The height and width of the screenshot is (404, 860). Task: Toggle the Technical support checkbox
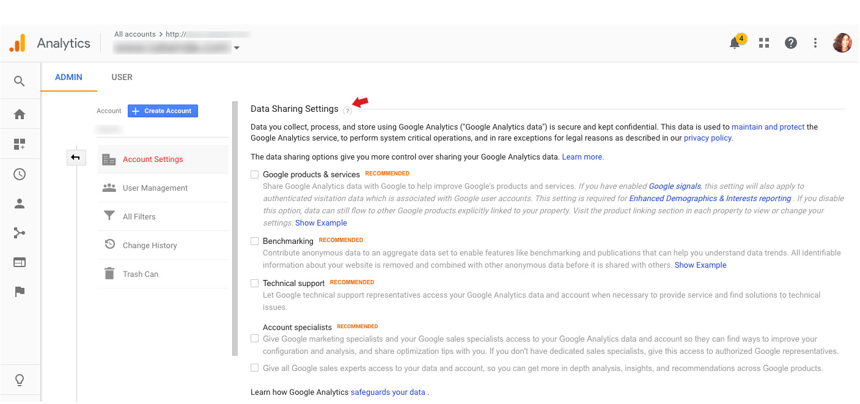[255, 284]
